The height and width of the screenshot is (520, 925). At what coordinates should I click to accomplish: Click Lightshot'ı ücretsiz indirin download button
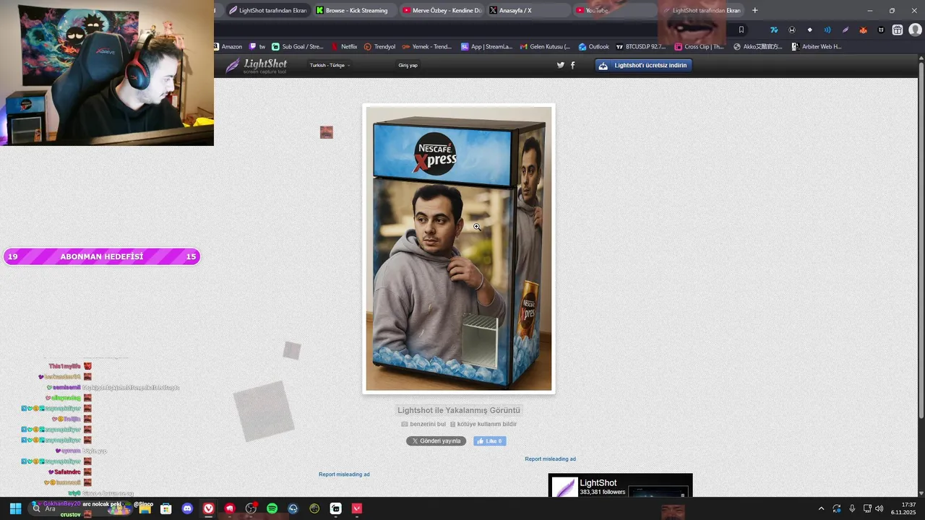pos(643,65)
